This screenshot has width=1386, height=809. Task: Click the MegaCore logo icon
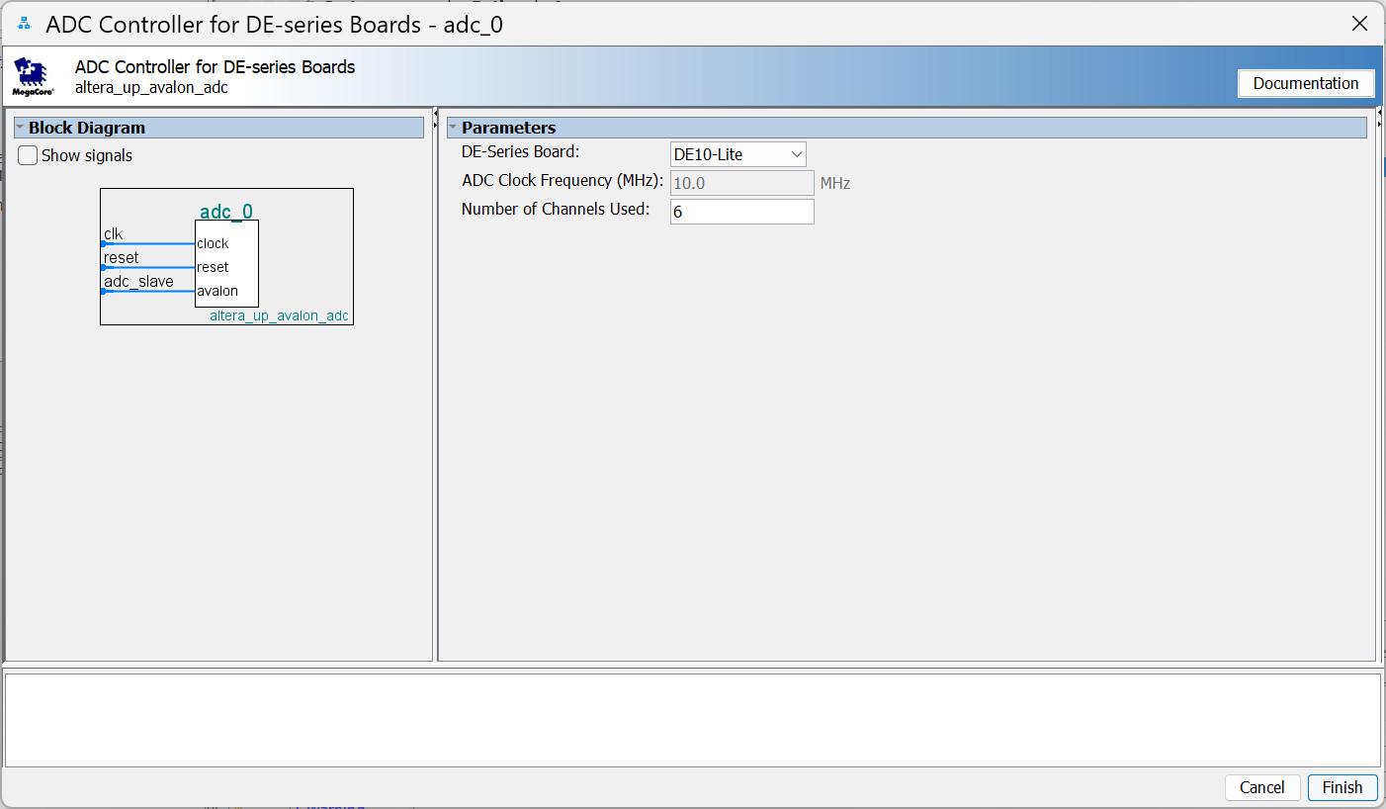(33, 76)
